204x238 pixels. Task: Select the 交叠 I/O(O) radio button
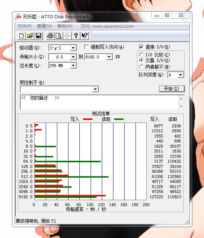(x=141, y=60)
